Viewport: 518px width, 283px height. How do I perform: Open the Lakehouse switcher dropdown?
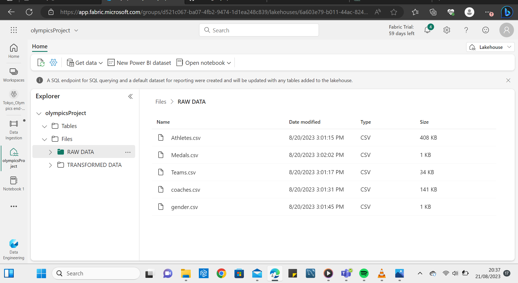pos(509,47)
